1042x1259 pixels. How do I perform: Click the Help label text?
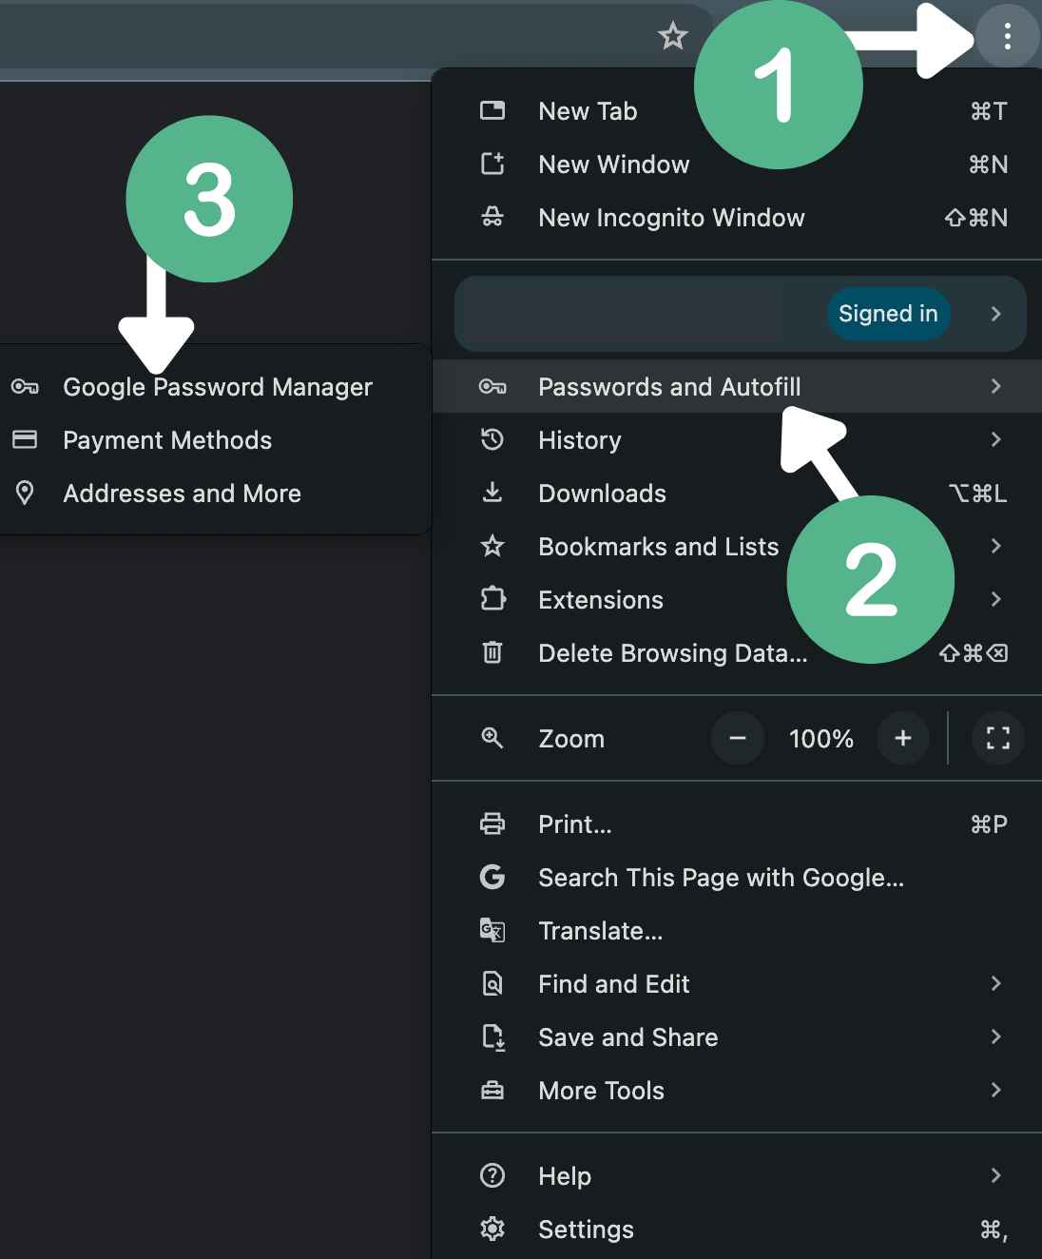pos(565,1176)
